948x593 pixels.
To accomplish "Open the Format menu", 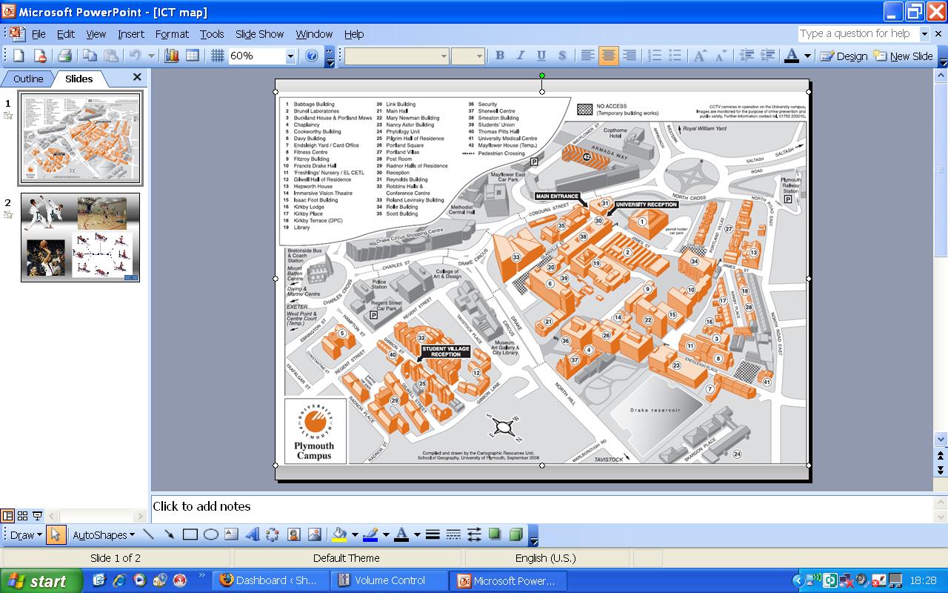I will (x=172, y=34).
